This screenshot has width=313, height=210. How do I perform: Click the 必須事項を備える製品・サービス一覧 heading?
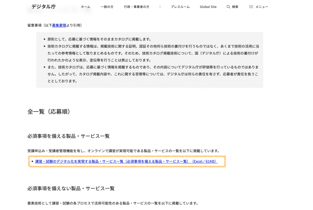[x=68, y=136]
